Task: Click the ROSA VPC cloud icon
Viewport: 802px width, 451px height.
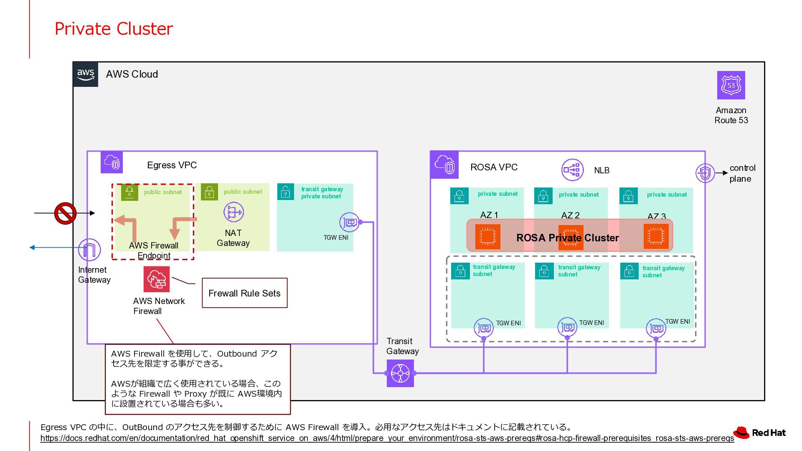Action: pyautogui.click(x=444, y=165)
